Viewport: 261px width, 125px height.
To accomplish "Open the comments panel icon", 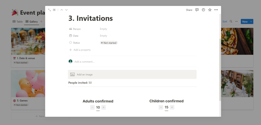I will [x=197, y=10].
